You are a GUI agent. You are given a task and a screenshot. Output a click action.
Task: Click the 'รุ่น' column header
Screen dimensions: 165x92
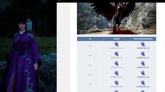coord(90,39)
